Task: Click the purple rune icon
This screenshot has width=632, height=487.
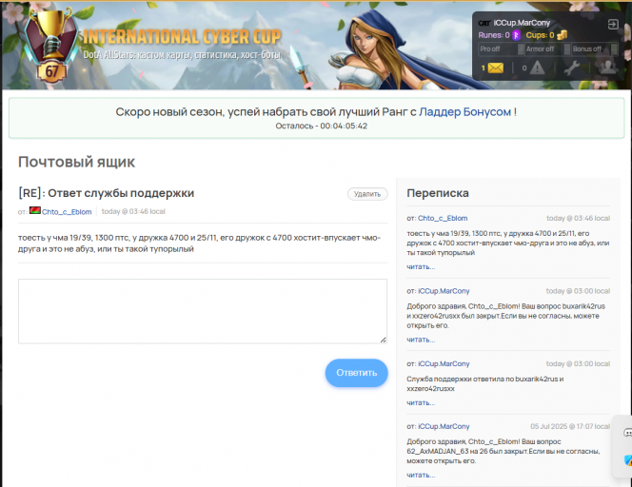Action: [516, 35]
